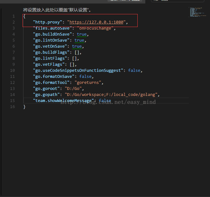Place cursor in go.lintFlags empty array
210x197 pixels.
(x=75, y=58)
